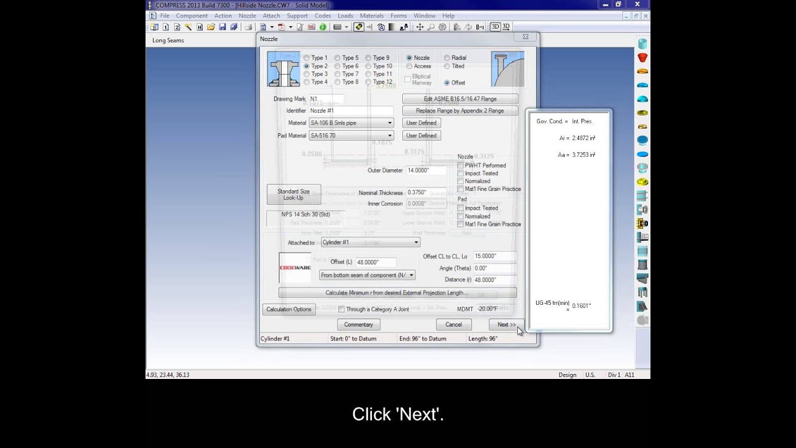The height and width of the screenshot is (448, 796).
Task: Click 'Div 1' in status bar
Action: pos(614,375)
